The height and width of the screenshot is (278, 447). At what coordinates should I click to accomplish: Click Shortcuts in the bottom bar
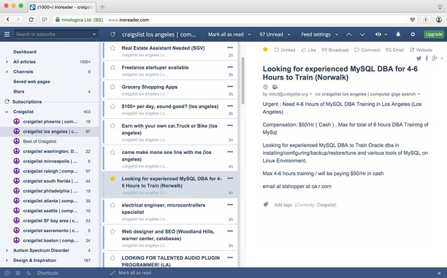(x=47, y=273)
